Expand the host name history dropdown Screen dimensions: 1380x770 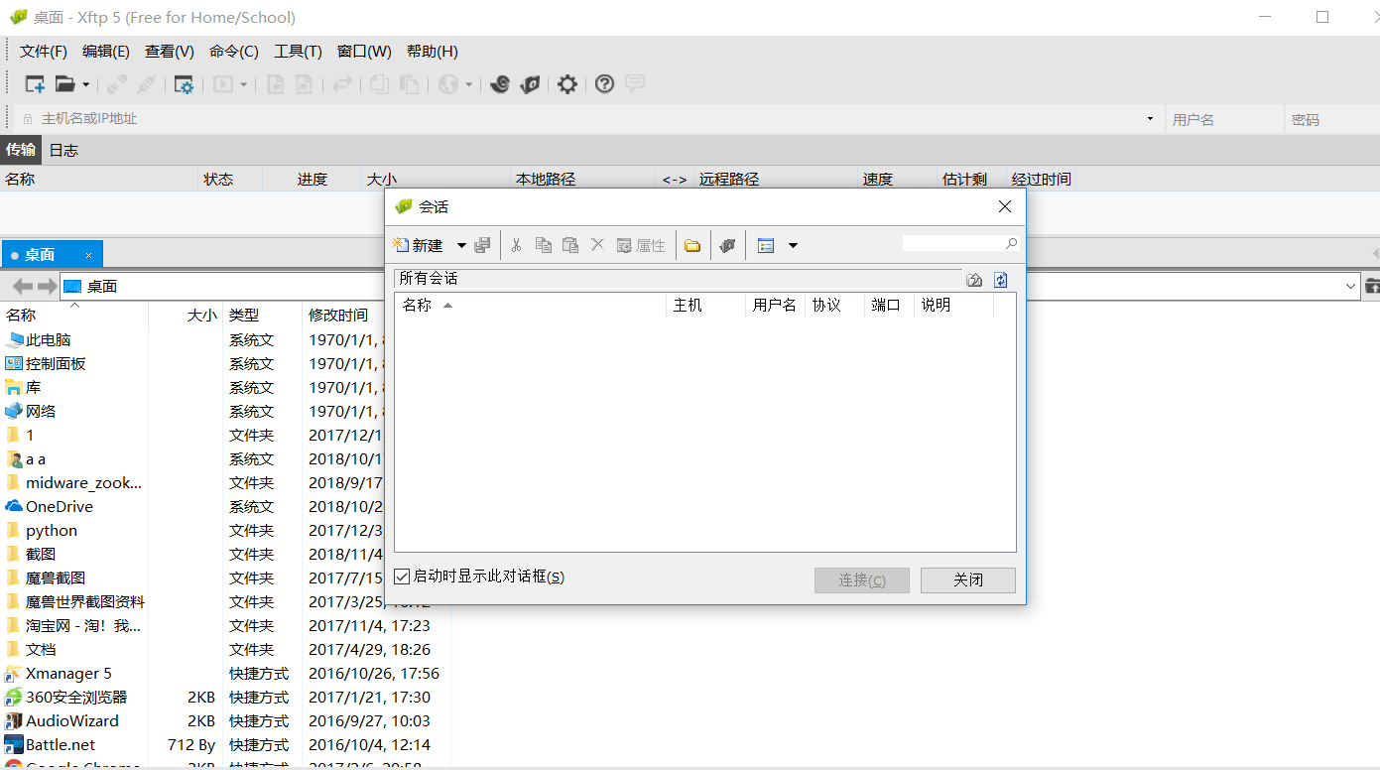(1149, 118)
